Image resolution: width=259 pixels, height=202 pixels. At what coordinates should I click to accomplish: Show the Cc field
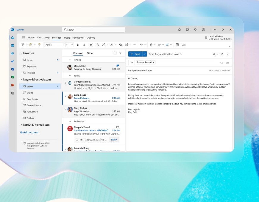click(x=221, y=63)
